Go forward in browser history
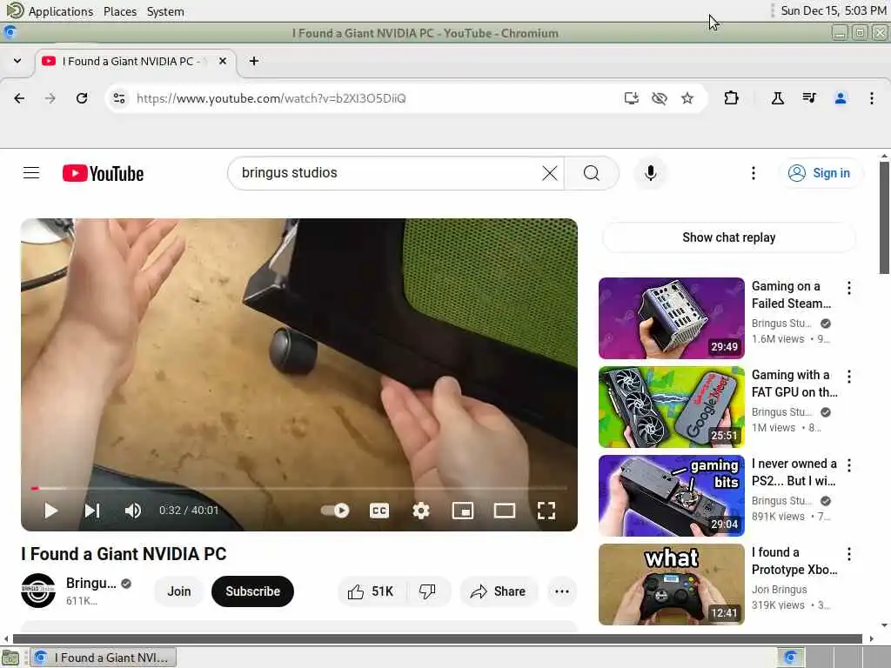Image resolution: width=891 pixels, height=668 pixels. pyautogui.click(x=50, y=98)
